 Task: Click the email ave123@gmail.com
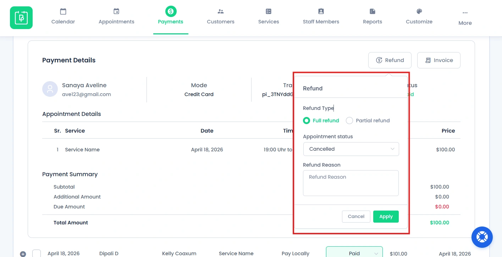[87, 94]
